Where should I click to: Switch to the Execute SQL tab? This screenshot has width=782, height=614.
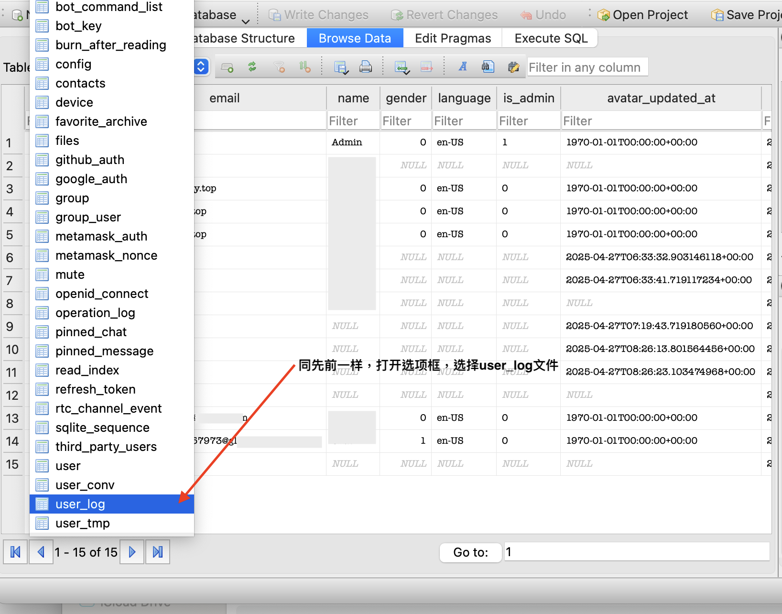point(550,38)
